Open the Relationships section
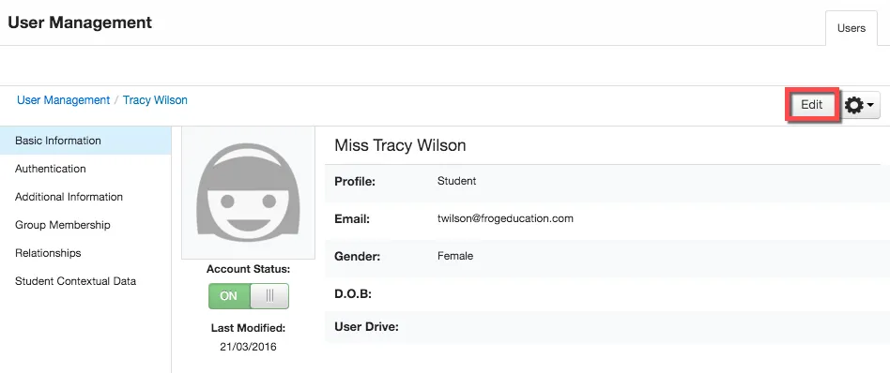 click(x=48, y=253)
